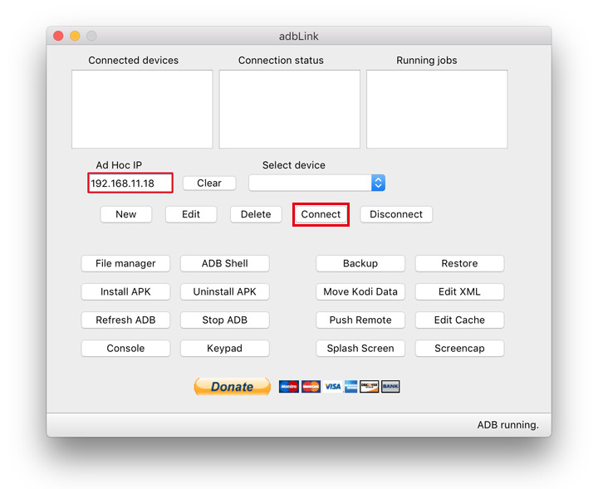The height and width of the screenshot is (489, 598).
Task: Click Stop ADB
Action: pyautogui.click(x=224, y=320)
